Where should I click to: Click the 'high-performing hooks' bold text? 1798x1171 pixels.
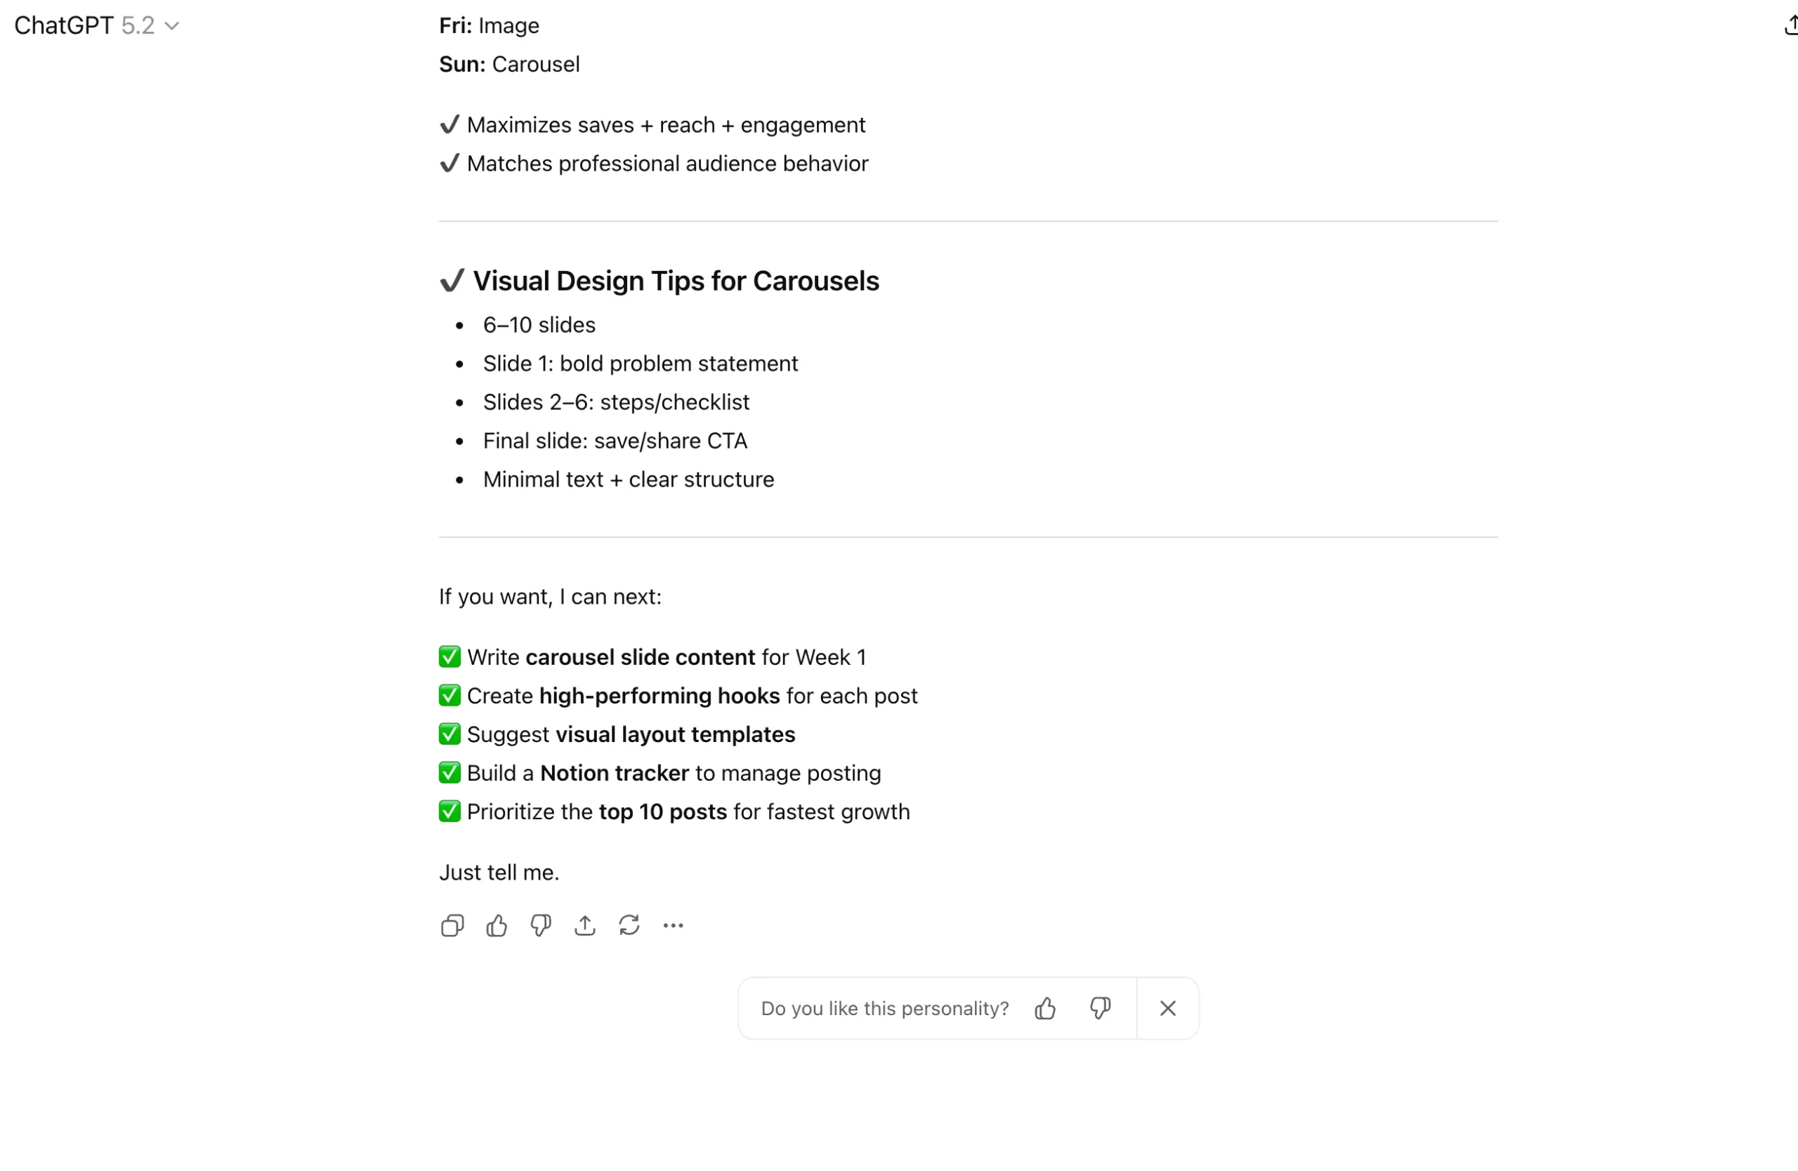(x=659, y=696)
